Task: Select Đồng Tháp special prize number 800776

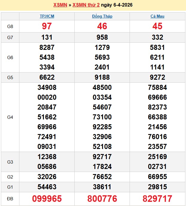Action: 102,199
